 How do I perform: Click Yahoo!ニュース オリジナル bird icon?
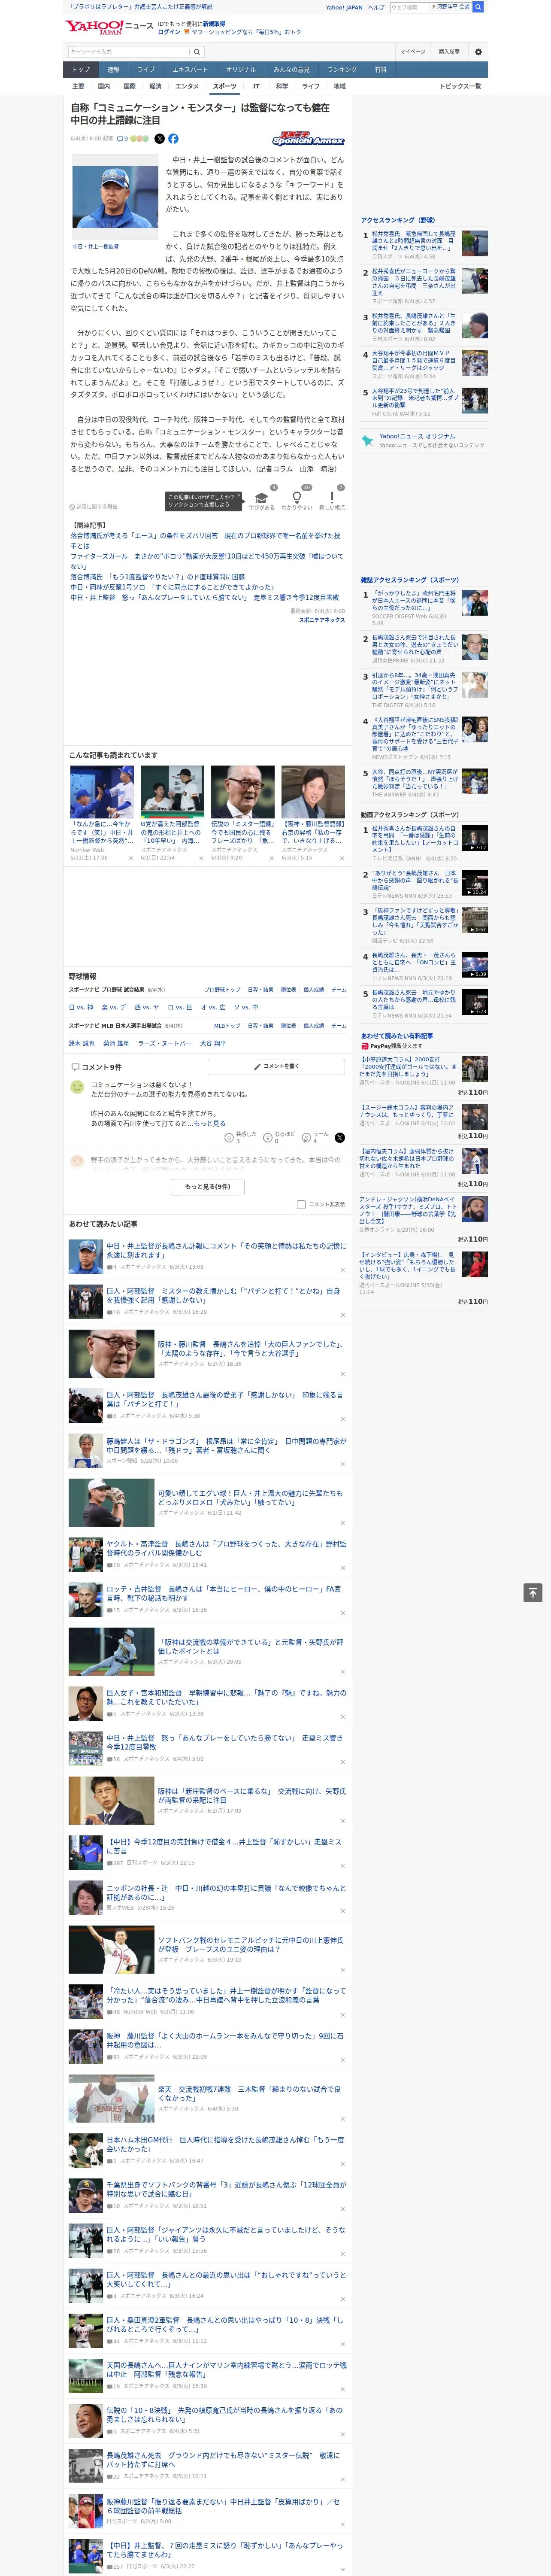[368, 440]
